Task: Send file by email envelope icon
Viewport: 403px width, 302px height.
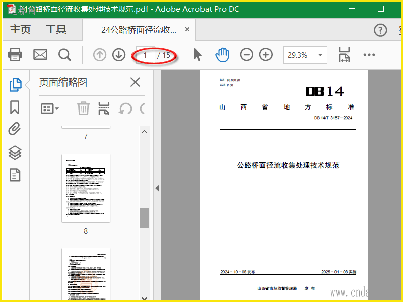Action: pyautogui.click(x=40, y=55)
